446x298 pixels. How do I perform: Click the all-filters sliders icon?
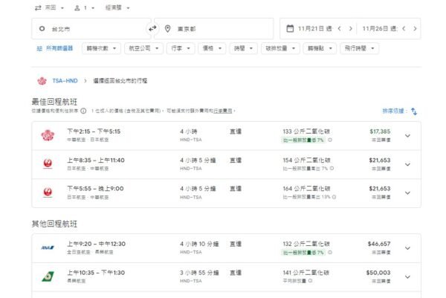[x=39, y=48]
